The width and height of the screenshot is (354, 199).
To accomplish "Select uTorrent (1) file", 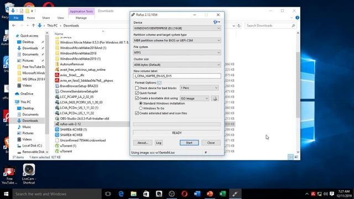I will coord(68,146).
